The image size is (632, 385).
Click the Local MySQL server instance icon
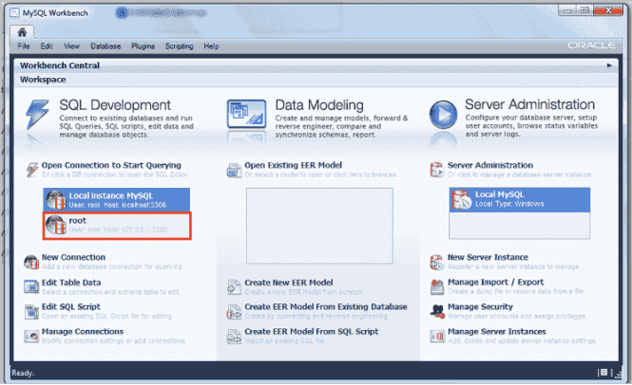point(462,199)
